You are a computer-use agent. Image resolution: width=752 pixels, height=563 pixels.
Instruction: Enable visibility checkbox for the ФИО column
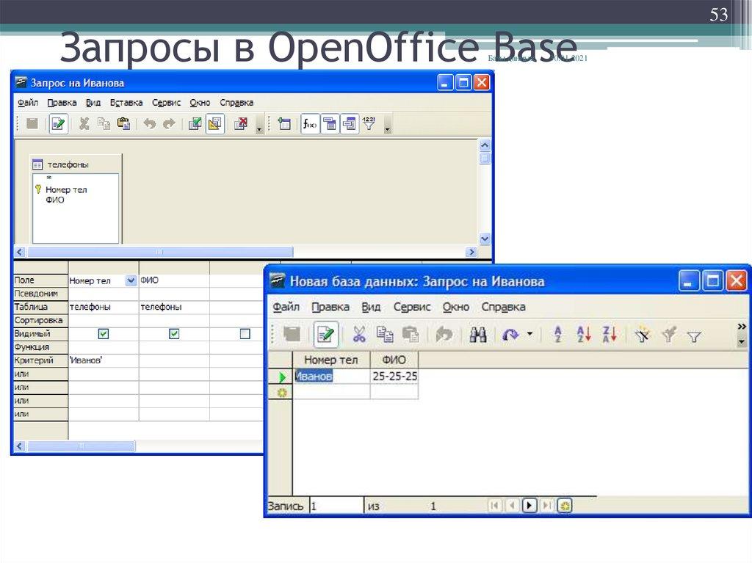[174, 333]
